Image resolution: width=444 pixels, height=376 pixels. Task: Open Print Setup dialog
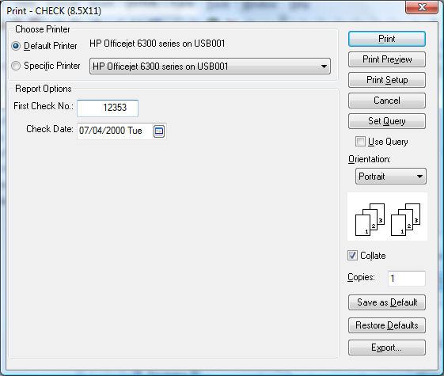[x=387, y=80]
